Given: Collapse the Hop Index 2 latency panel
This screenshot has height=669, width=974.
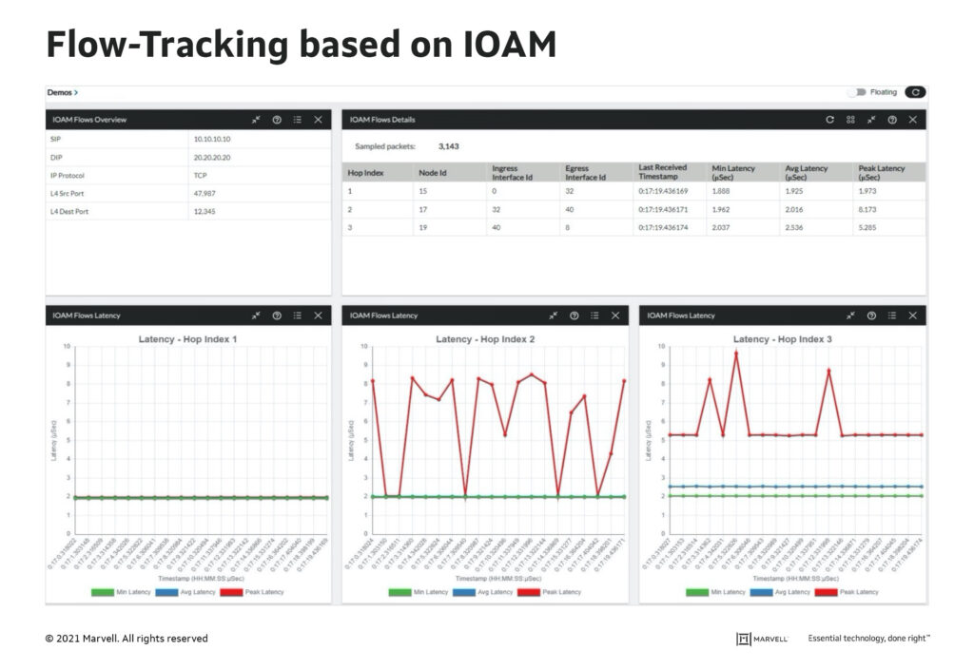Looking at the screenshot, I should (x=554, y=315).
